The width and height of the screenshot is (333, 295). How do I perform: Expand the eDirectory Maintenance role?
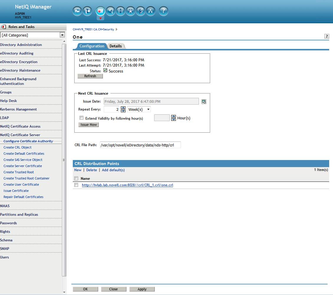pos(20,70)
